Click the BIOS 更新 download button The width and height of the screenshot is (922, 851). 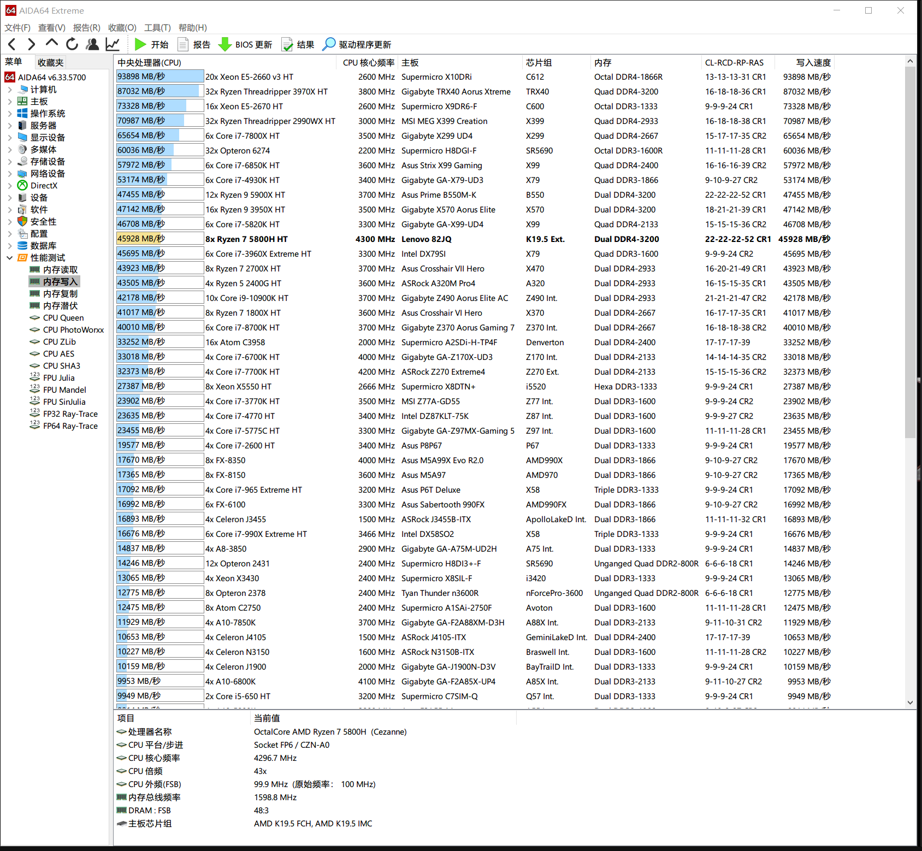tap(245, 44)
